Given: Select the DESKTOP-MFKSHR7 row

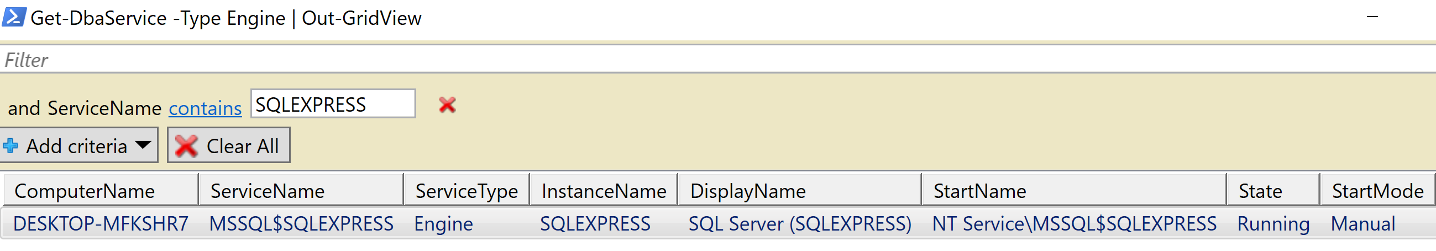Looking at the screenshot, I should point(101,224).
